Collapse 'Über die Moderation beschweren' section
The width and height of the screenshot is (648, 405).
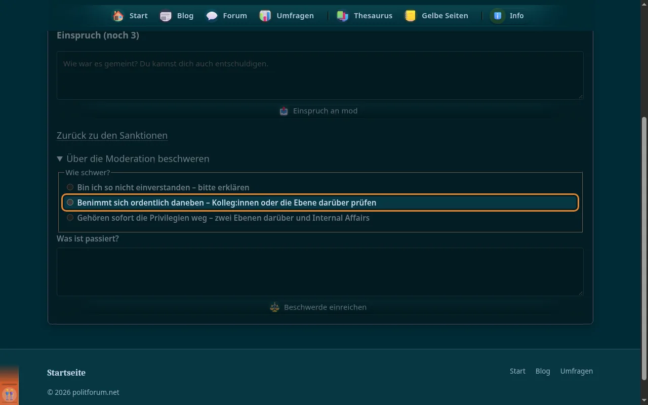(133, 158)
